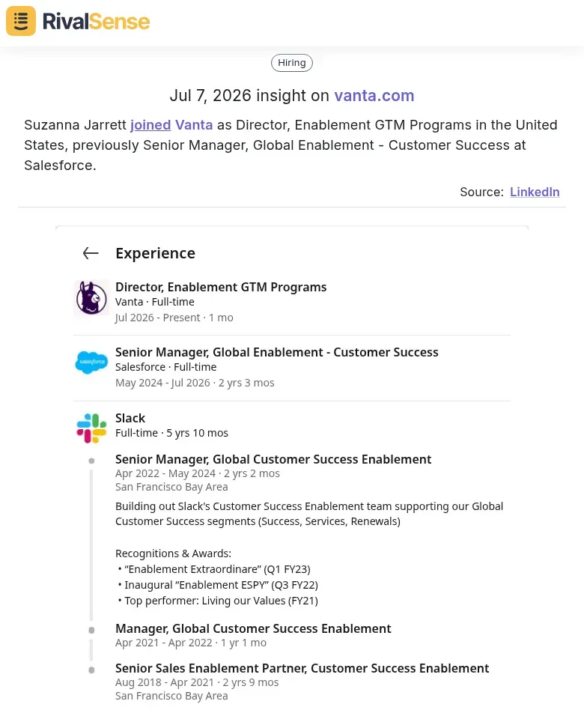Click timeline dot beside Manager, Global Customer role
Image resolution: width=584 pixels, height=719 pixels.
pyautogui.click(x=91, y=630)
